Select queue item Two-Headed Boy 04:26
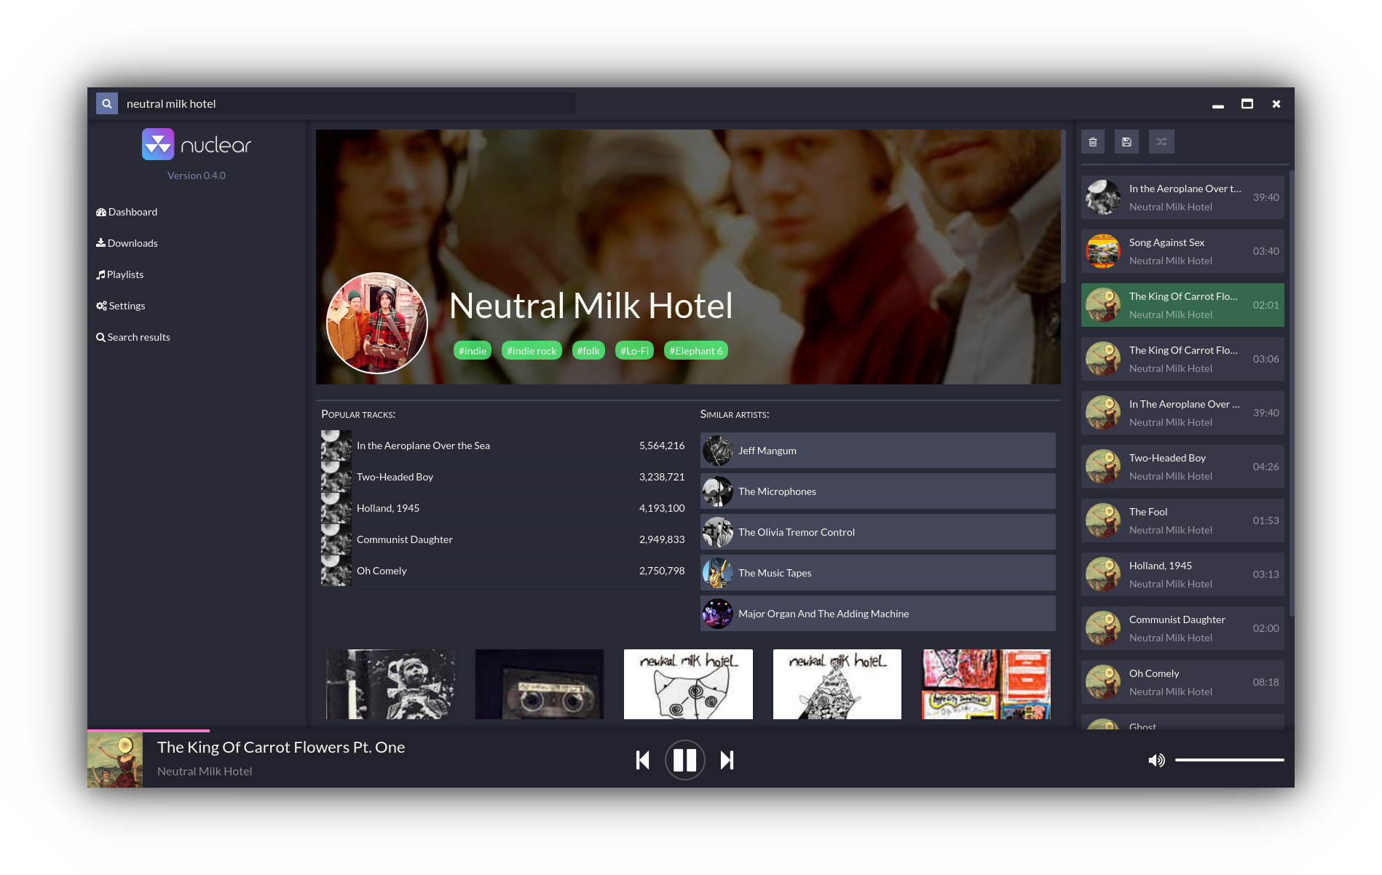Viewport: 1382px width, 875px height. point(1182,467)
